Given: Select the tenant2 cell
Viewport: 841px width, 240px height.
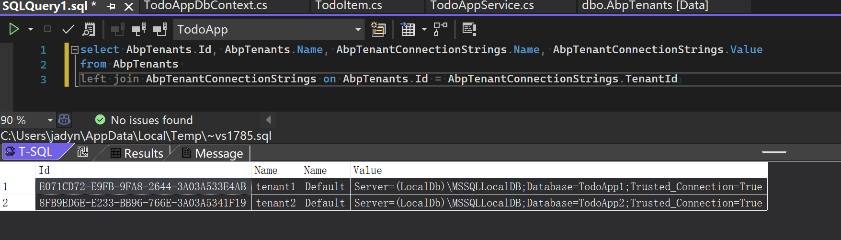Looking at the screenshot, I should click(276, 203).
